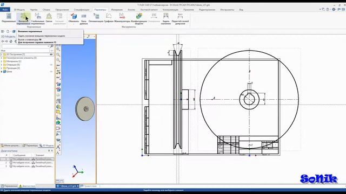Switch to the Анализ ribbon tab
The image size is (346, 194).
(x=131, y=10)
